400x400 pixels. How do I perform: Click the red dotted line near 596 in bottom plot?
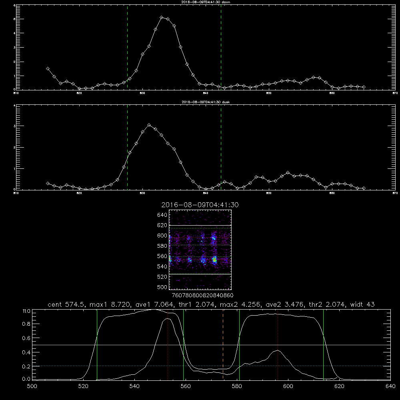tap(278, 344)
